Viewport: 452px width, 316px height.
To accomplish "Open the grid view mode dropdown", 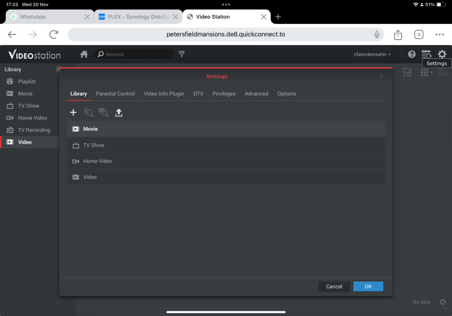I will [426, 72].
